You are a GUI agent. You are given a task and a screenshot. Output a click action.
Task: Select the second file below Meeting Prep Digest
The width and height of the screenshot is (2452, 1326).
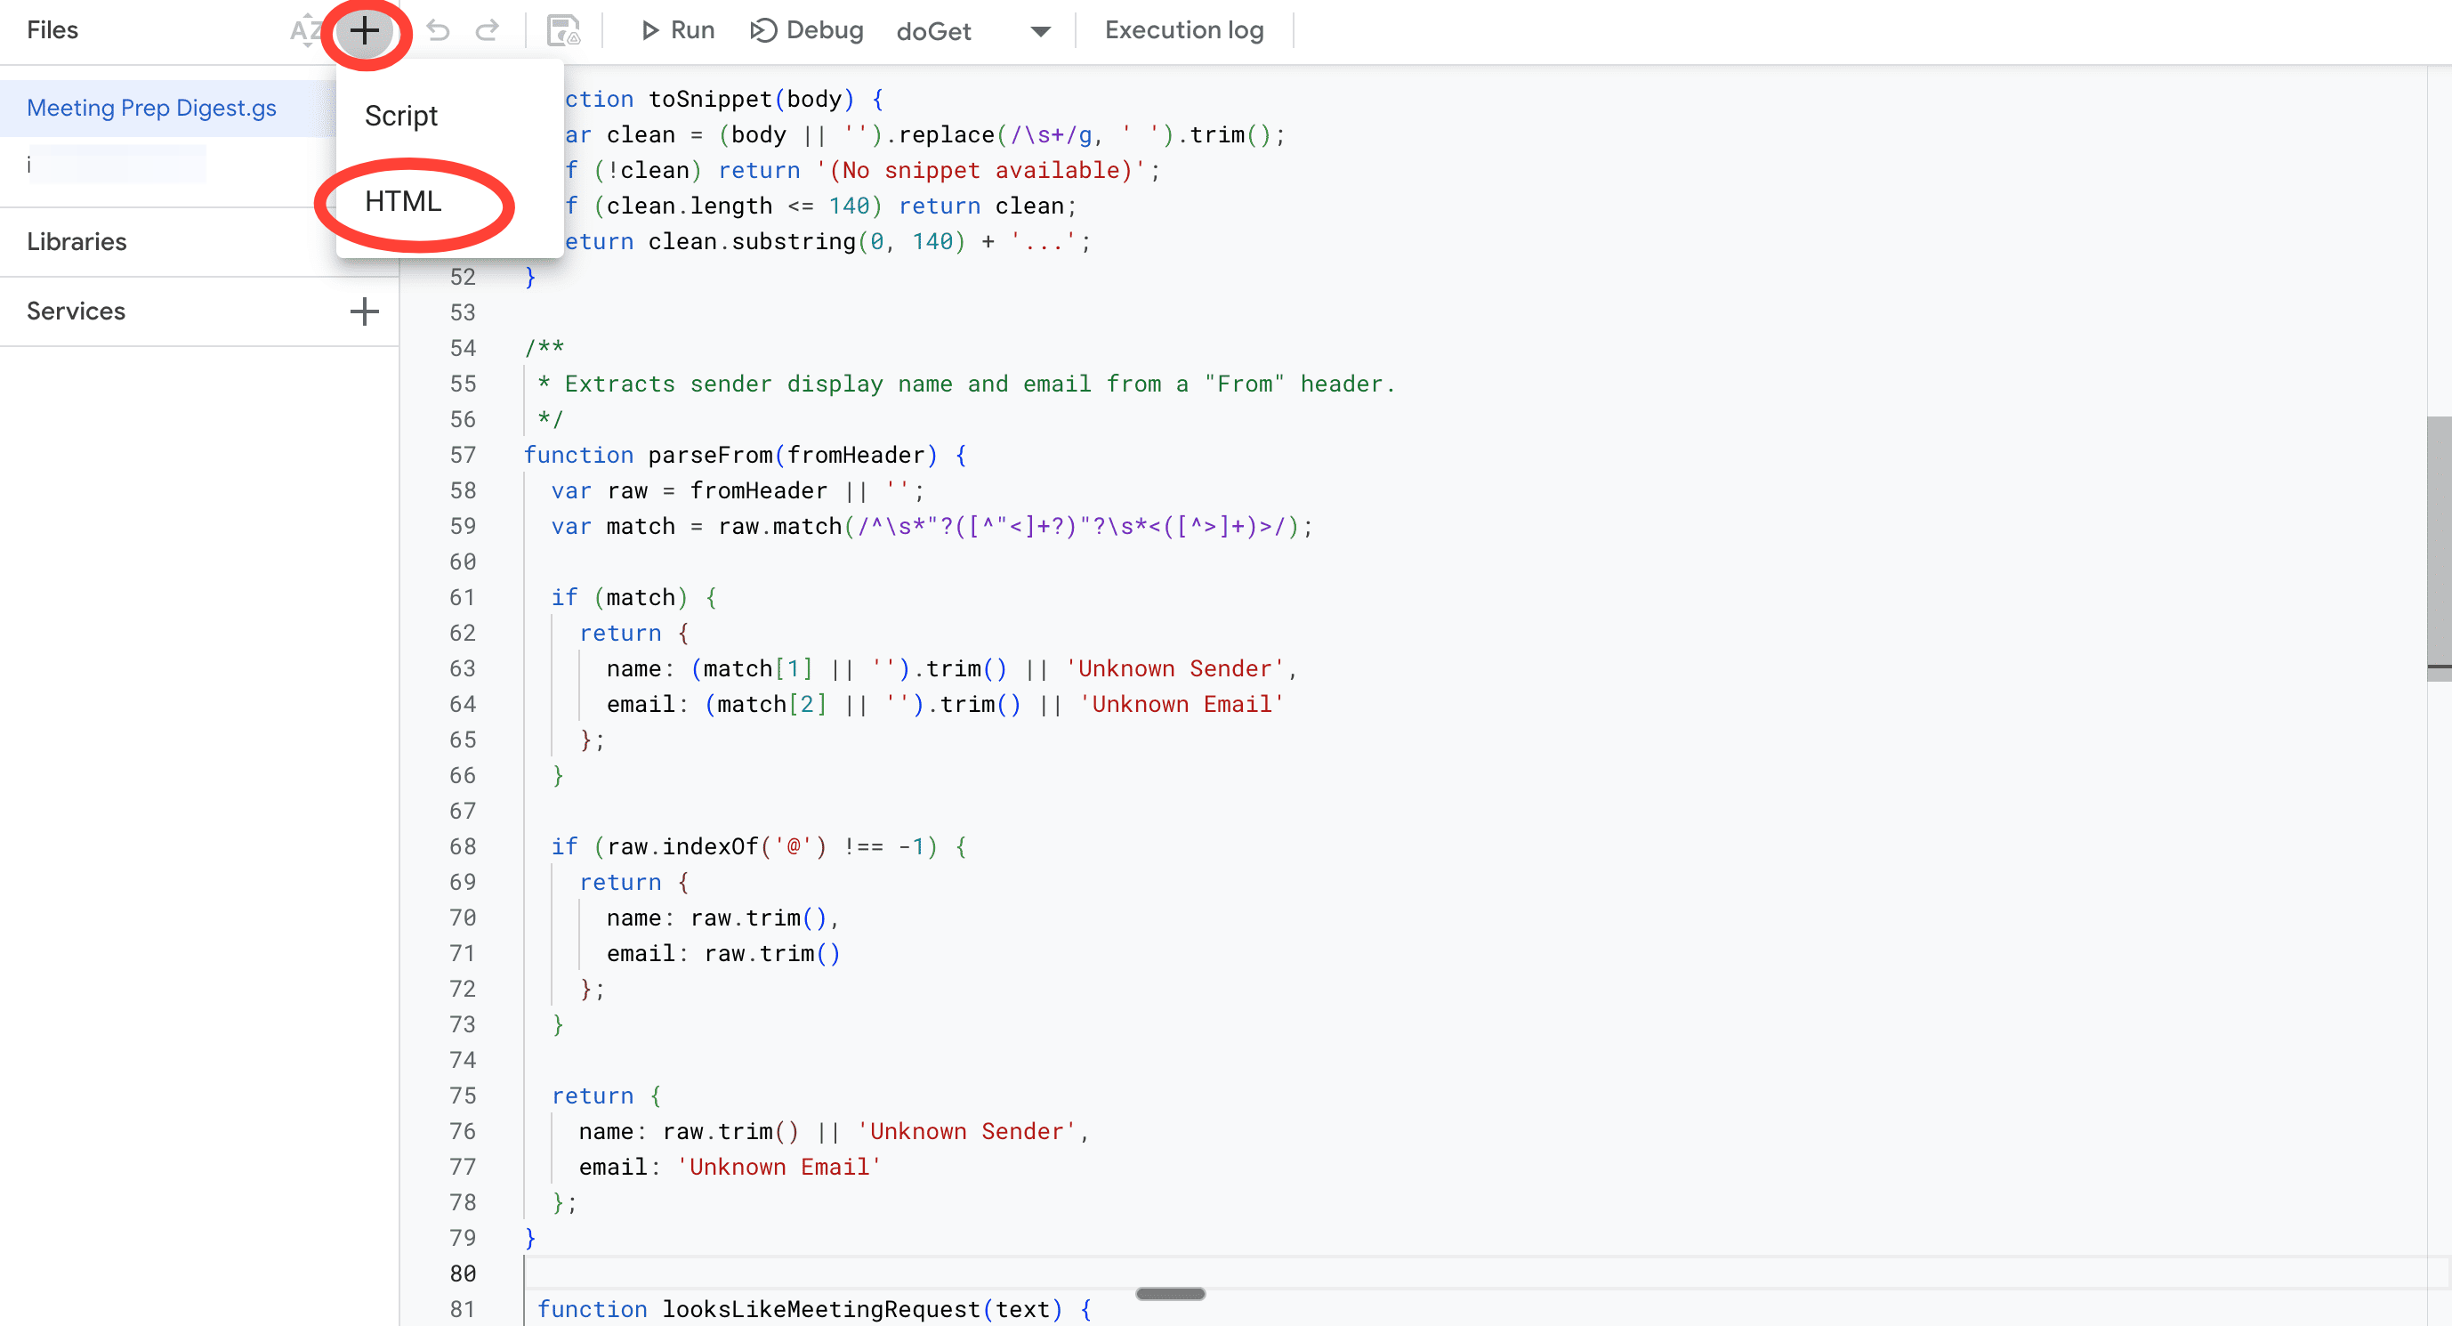[114, 165]
